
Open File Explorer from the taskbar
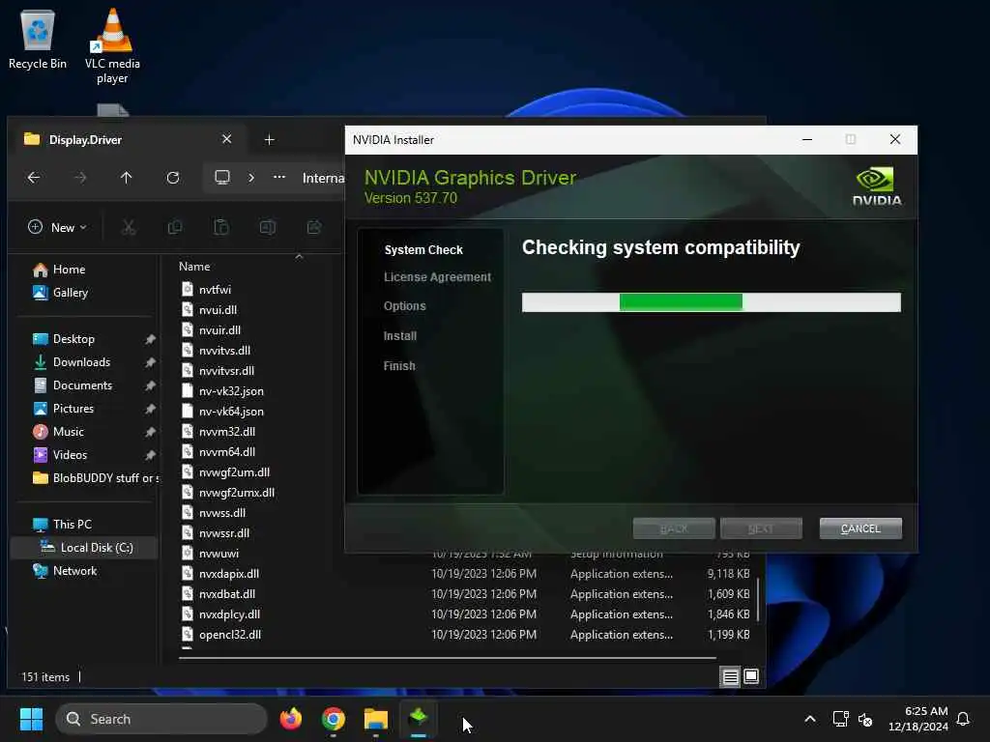click(376, 719)
